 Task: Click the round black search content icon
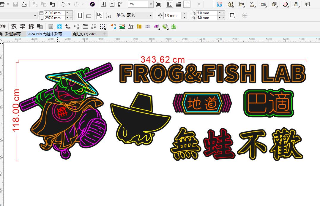tap(92, 4)
